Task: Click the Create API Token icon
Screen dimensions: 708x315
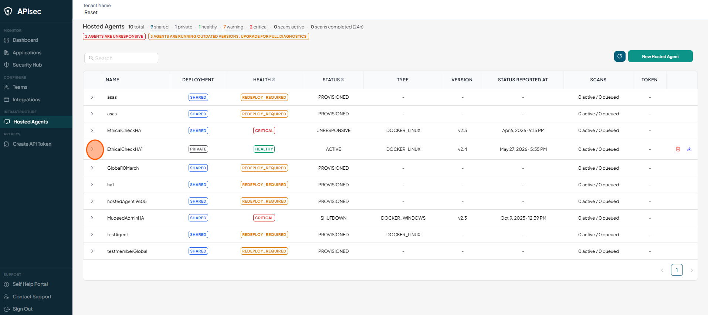Action: (6, 144)
